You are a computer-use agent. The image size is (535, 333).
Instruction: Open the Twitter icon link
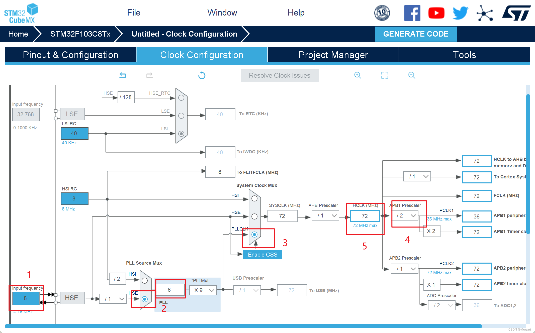pyautogui.click(x=460, y=13)
